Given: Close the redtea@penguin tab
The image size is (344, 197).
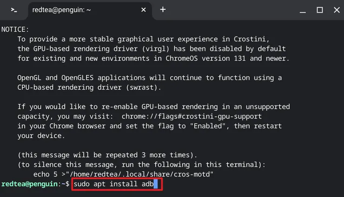Looking at the screenshot, I should (x=144, y=10).
